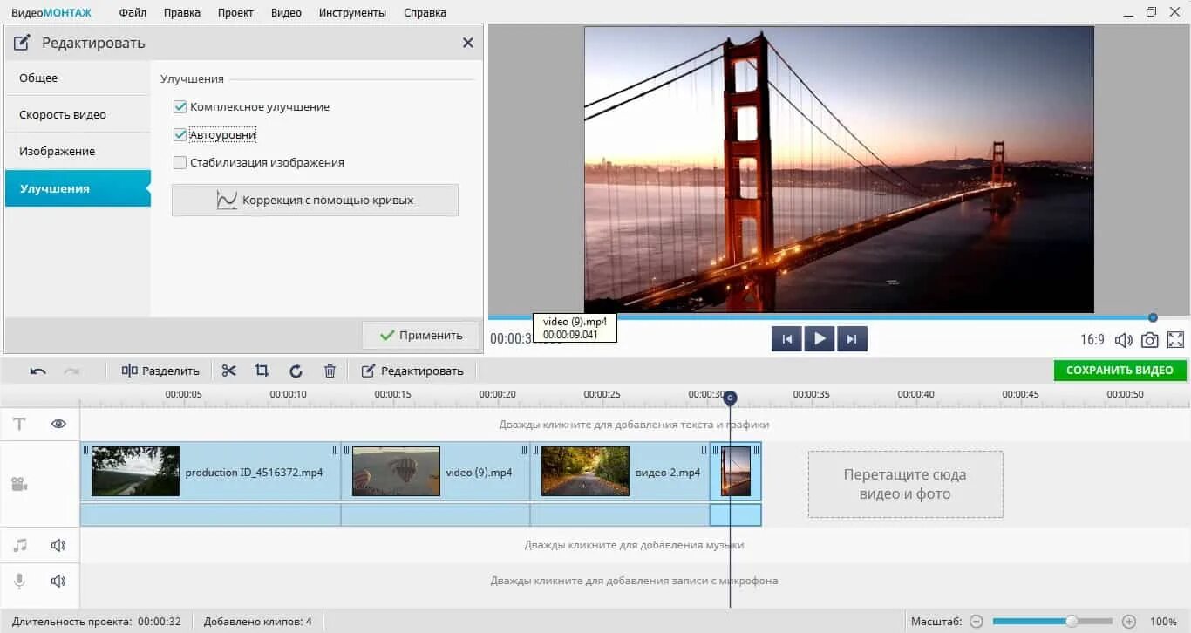1191x633 pixels.
Task: Delete clip with trash icon
Action: tap(330, 371)
